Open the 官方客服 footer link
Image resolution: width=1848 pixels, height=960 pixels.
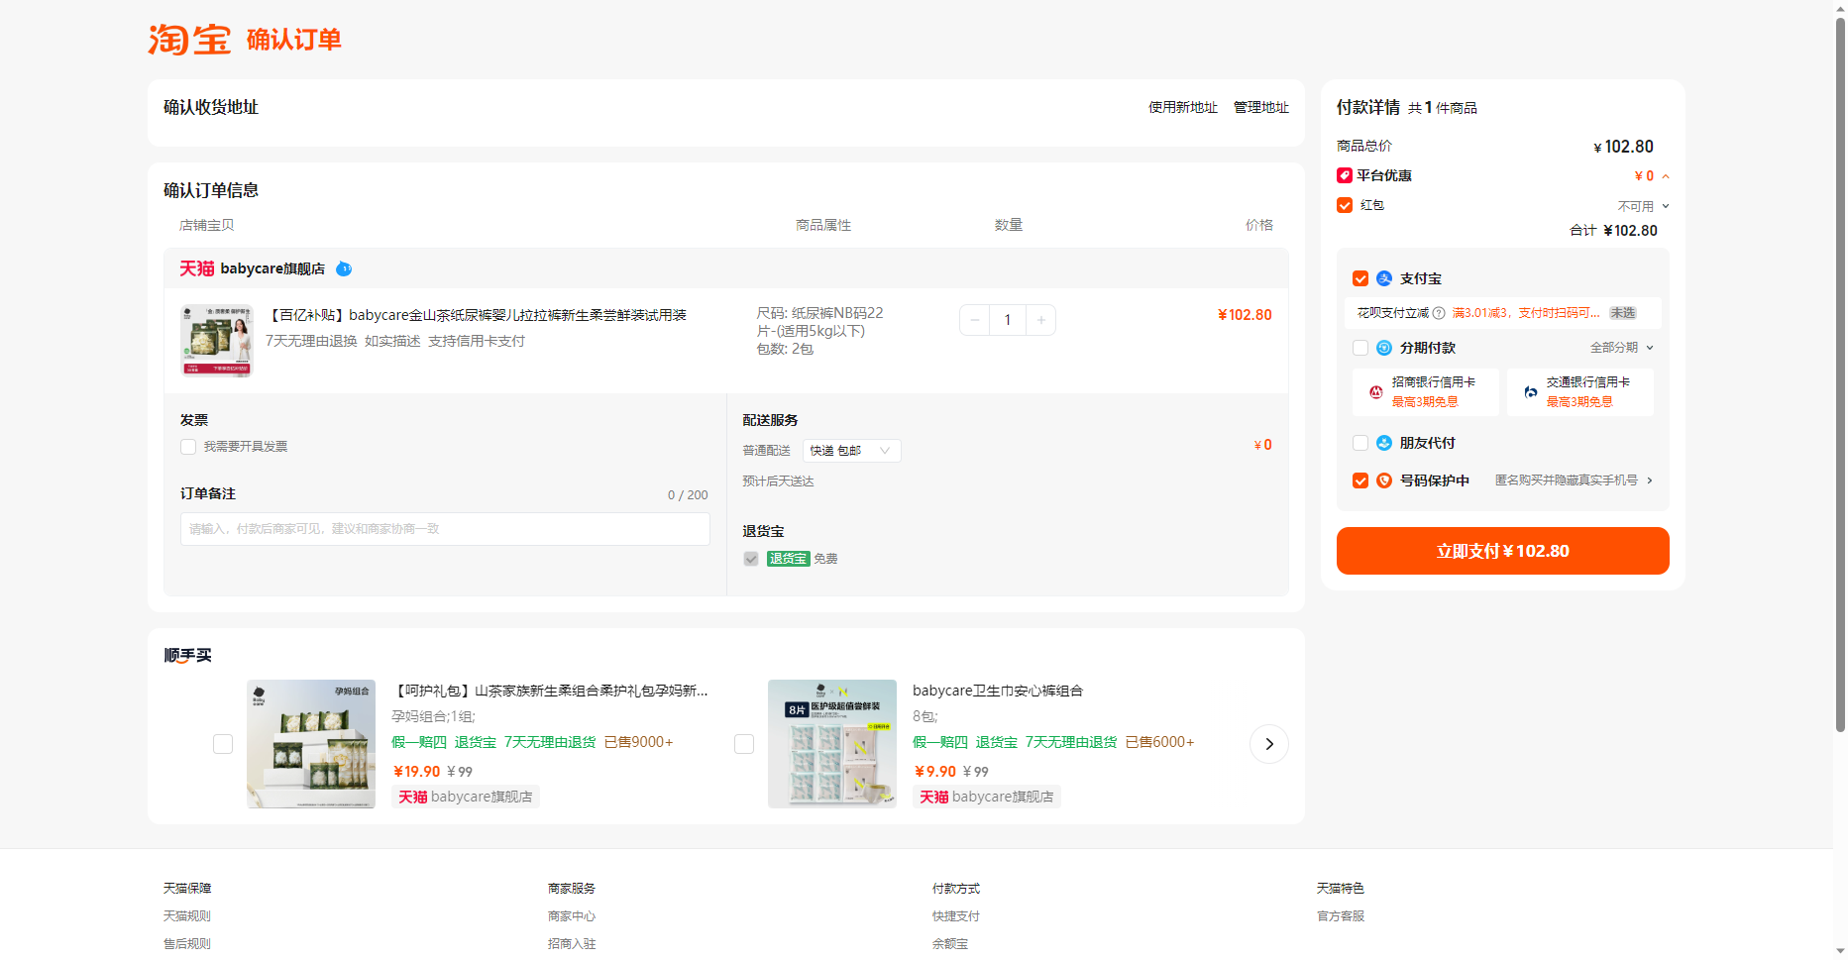tap(1341, 916)
